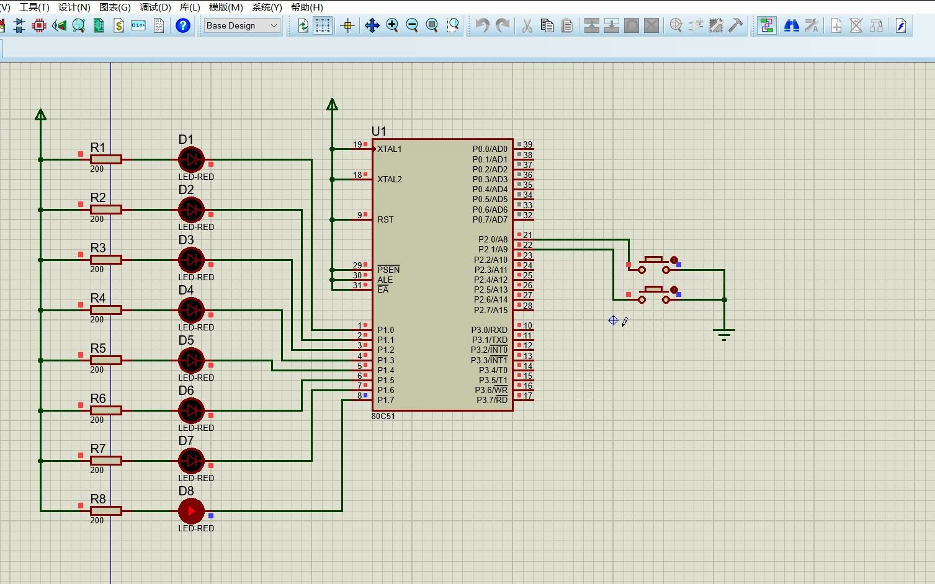Select the power terminal above XTAL1 wiring

click(x=332, y=104)
